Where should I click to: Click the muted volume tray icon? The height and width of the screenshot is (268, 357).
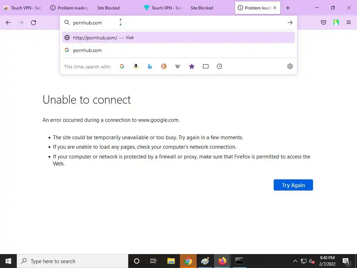312,261
